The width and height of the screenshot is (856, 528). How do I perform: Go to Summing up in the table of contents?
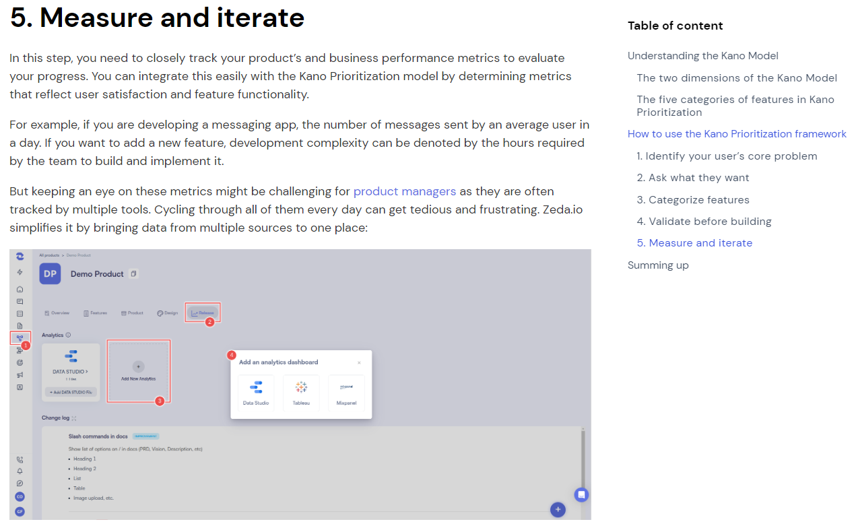click(658, 265)
